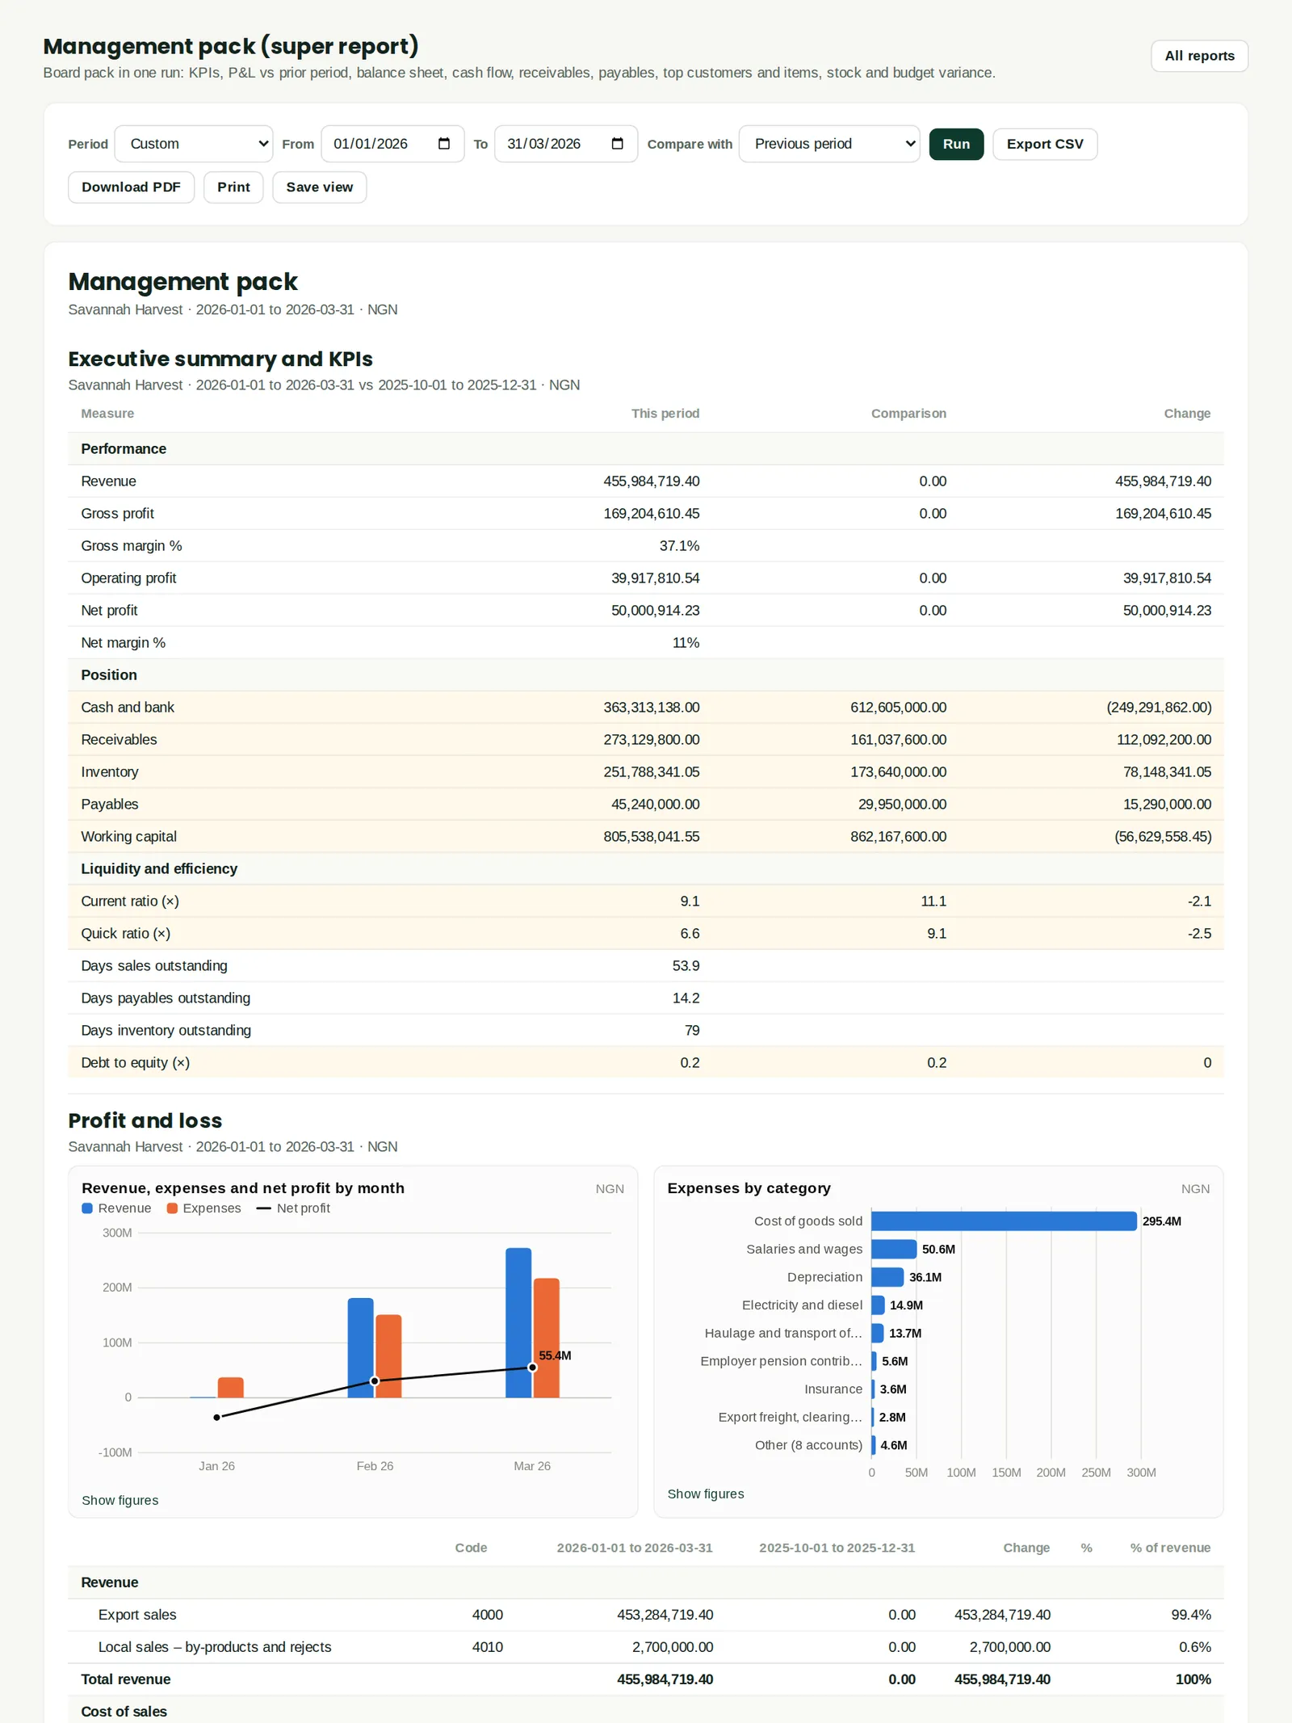The width and height of the screenshot is (1292, 1723).
Task: Open the From date calendar picker icon
Action: (443, 144)
